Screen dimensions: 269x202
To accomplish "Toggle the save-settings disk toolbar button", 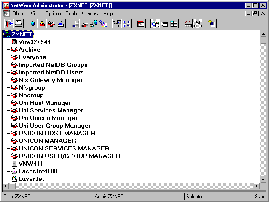I will (x=155, y=24).
